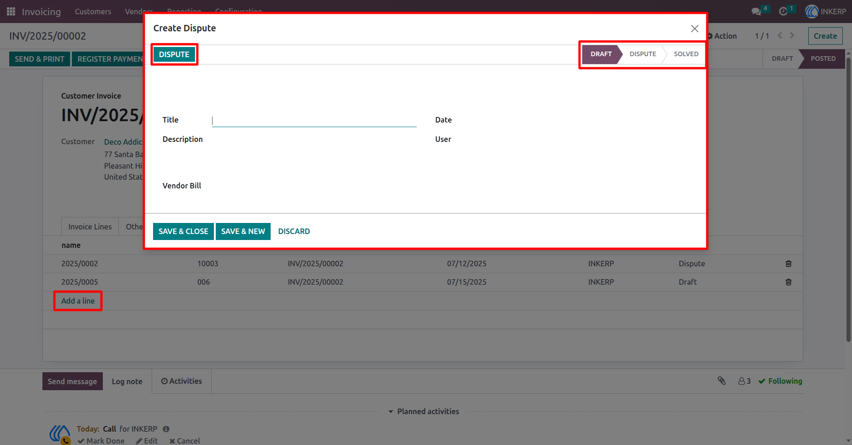Viewport: 852px width, 445px height.
Task: Open the Deco Addict customer link
Action: (x=123, y=142)
